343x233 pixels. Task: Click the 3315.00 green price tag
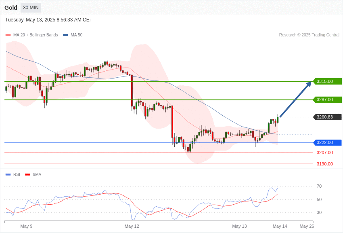(x=328, y=81)
